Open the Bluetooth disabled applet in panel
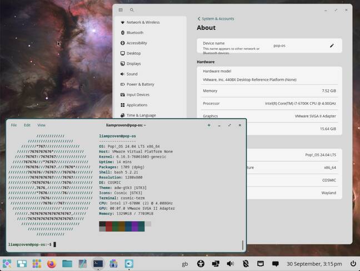The height and width of the screenshot is (271, 360). coord(246,264)
